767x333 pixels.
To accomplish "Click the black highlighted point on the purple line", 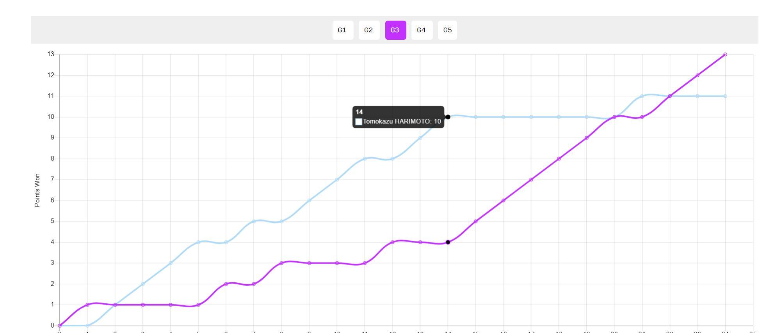I will [x=448, y=242].
